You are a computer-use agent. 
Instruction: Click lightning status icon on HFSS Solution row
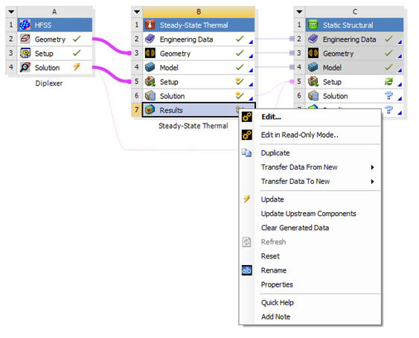point(77,66)
